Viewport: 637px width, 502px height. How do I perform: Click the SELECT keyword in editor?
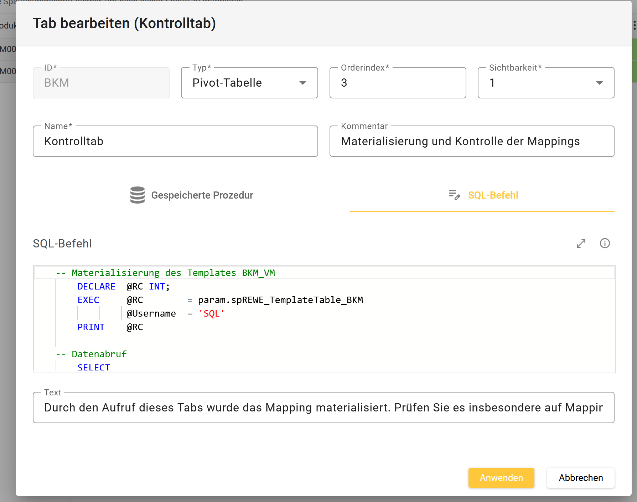[x=94, y=367]
